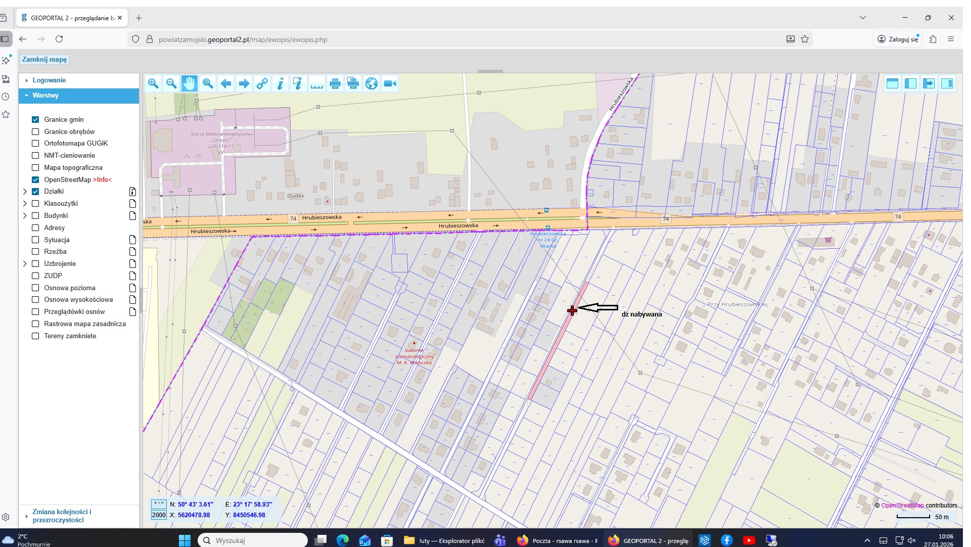This screenshot has width=971, height=547.
Task: Open the OpenStreetMap >Info< link
Action: 102,180
